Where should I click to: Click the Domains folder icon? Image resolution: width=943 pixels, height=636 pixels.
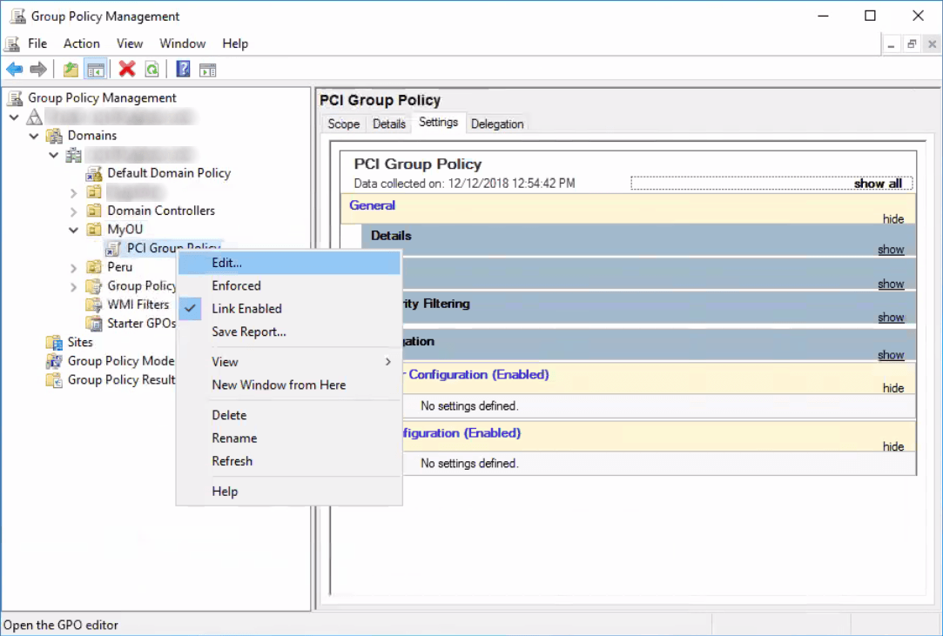(55, 136)
